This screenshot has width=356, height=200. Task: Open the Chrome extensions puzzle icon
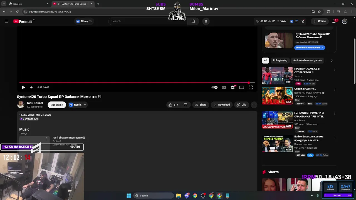[328, 12]
